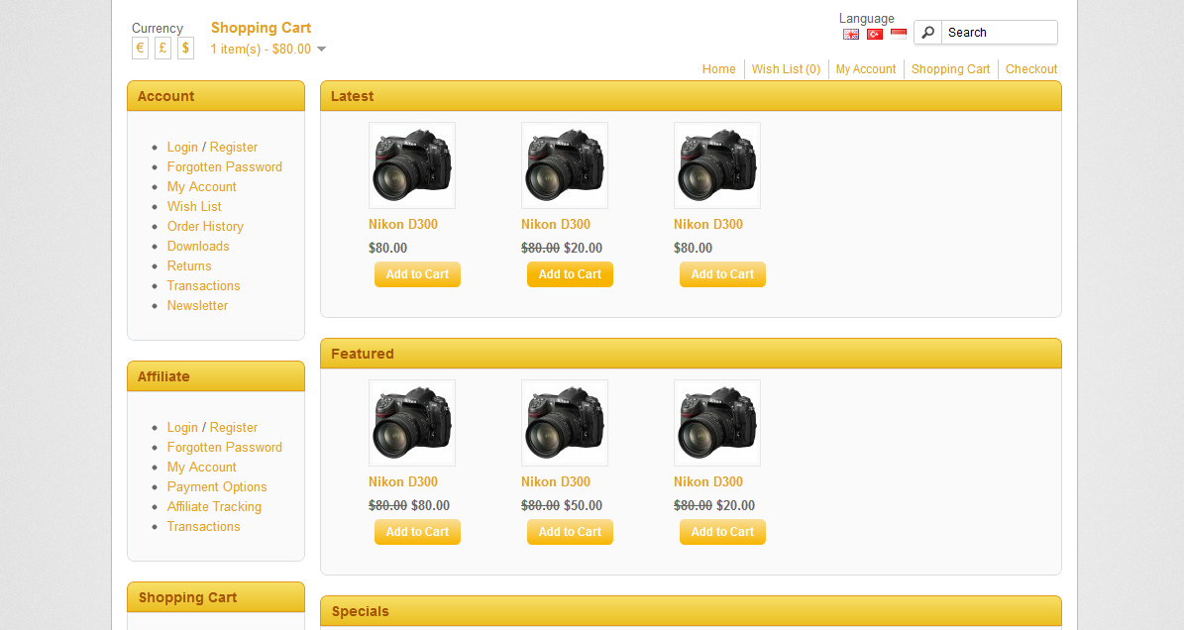Go to Checkout in top navigation
This screenshot has width=1184, height=630.
(x=1031, y=68)
